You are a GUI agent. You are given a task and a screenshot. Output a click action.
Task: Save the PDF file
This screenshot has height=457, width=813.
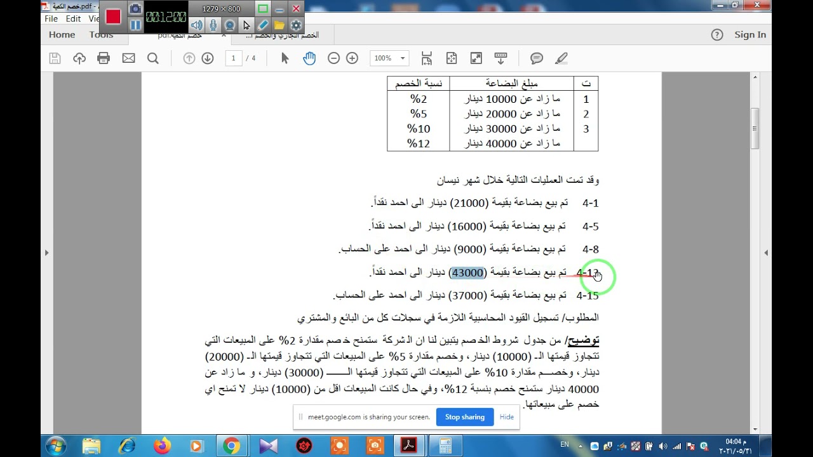click(55, 58)
